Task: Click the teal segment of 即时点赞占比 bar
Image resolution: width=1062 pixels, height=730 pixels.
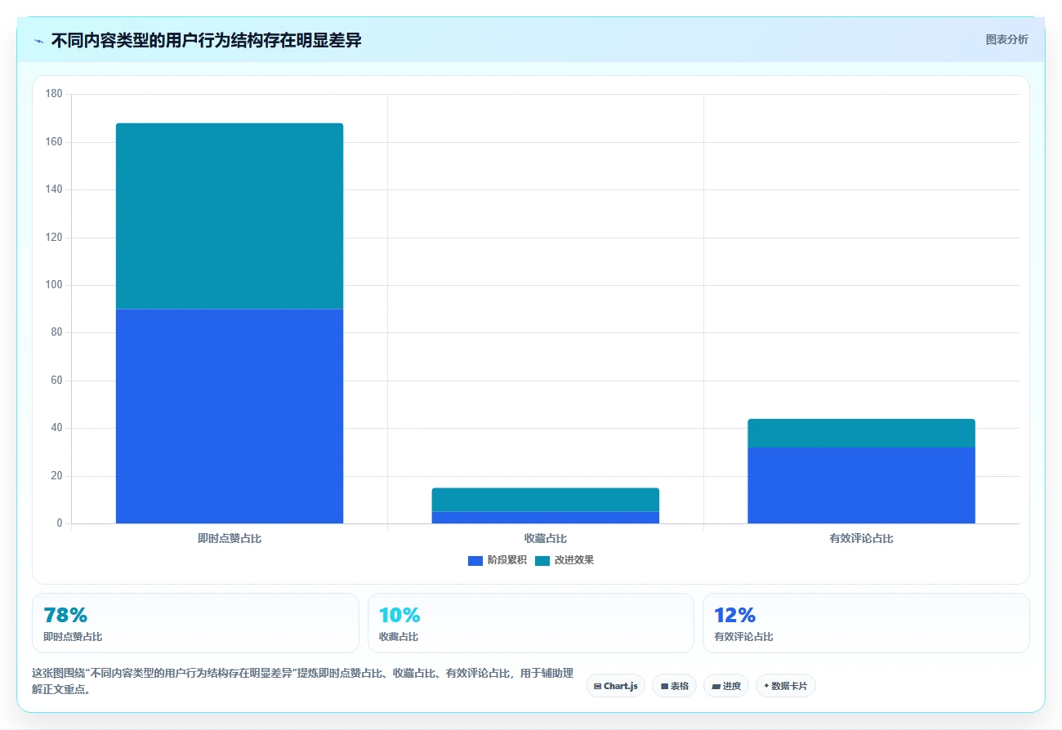Action: tap(230, 216)
